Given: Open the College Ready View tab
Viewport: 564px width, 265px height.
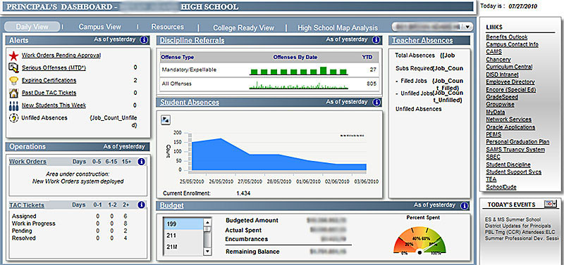Looking at the screenshot, I should [243, 27].
